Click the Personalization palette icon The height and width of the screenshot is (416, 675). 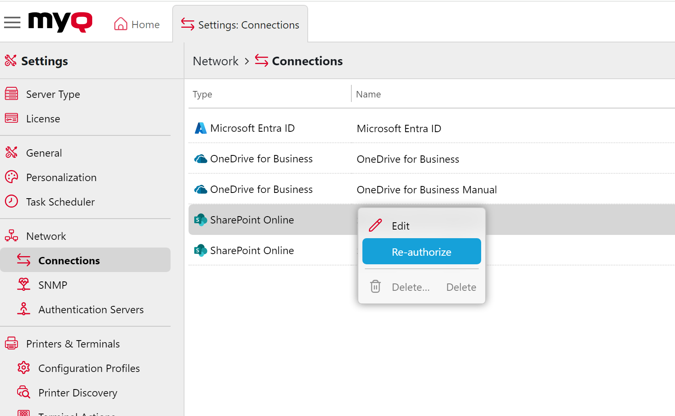point(11,177)
